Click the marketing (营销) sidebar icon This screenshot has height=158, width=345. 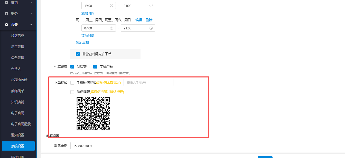pyautogui.click(x=6, y=3)
